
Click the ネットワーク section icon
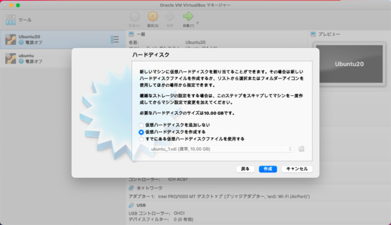pyautogui.click(x=131, y=188)
